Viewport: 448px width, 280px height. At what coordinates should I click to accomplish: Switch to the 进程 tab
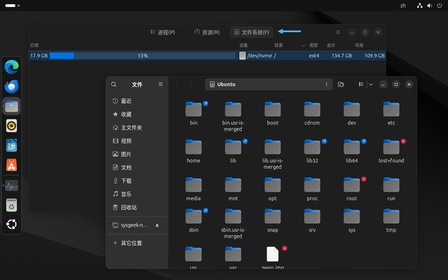tap(162, 32)
